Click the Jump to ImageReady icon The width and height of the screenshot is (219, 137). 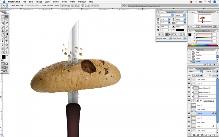pyautogui.click(x=5, y=71)
